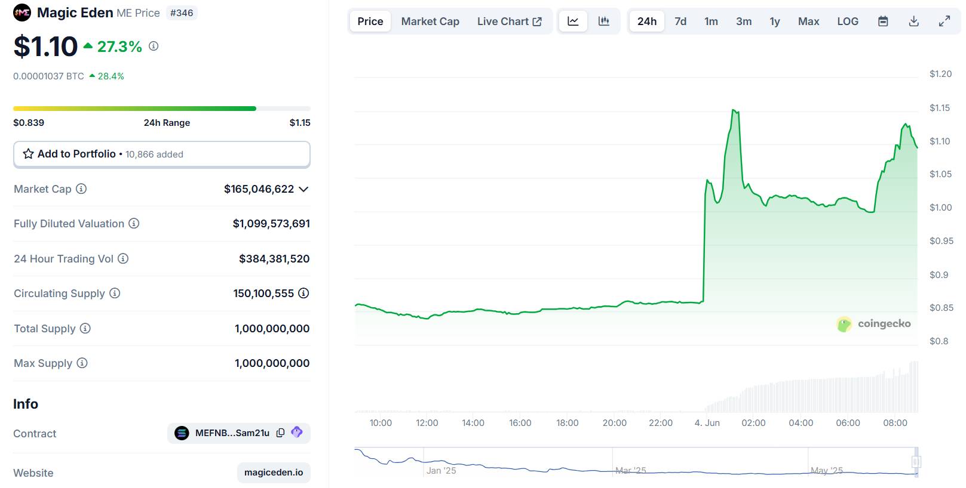Click the #346 rank badge

182,13
